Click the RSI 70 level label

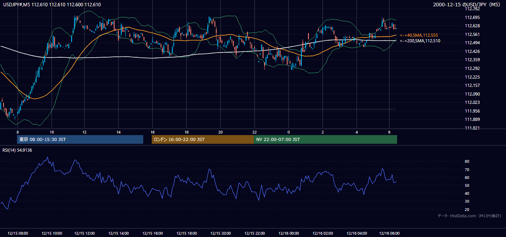point(467,169)
